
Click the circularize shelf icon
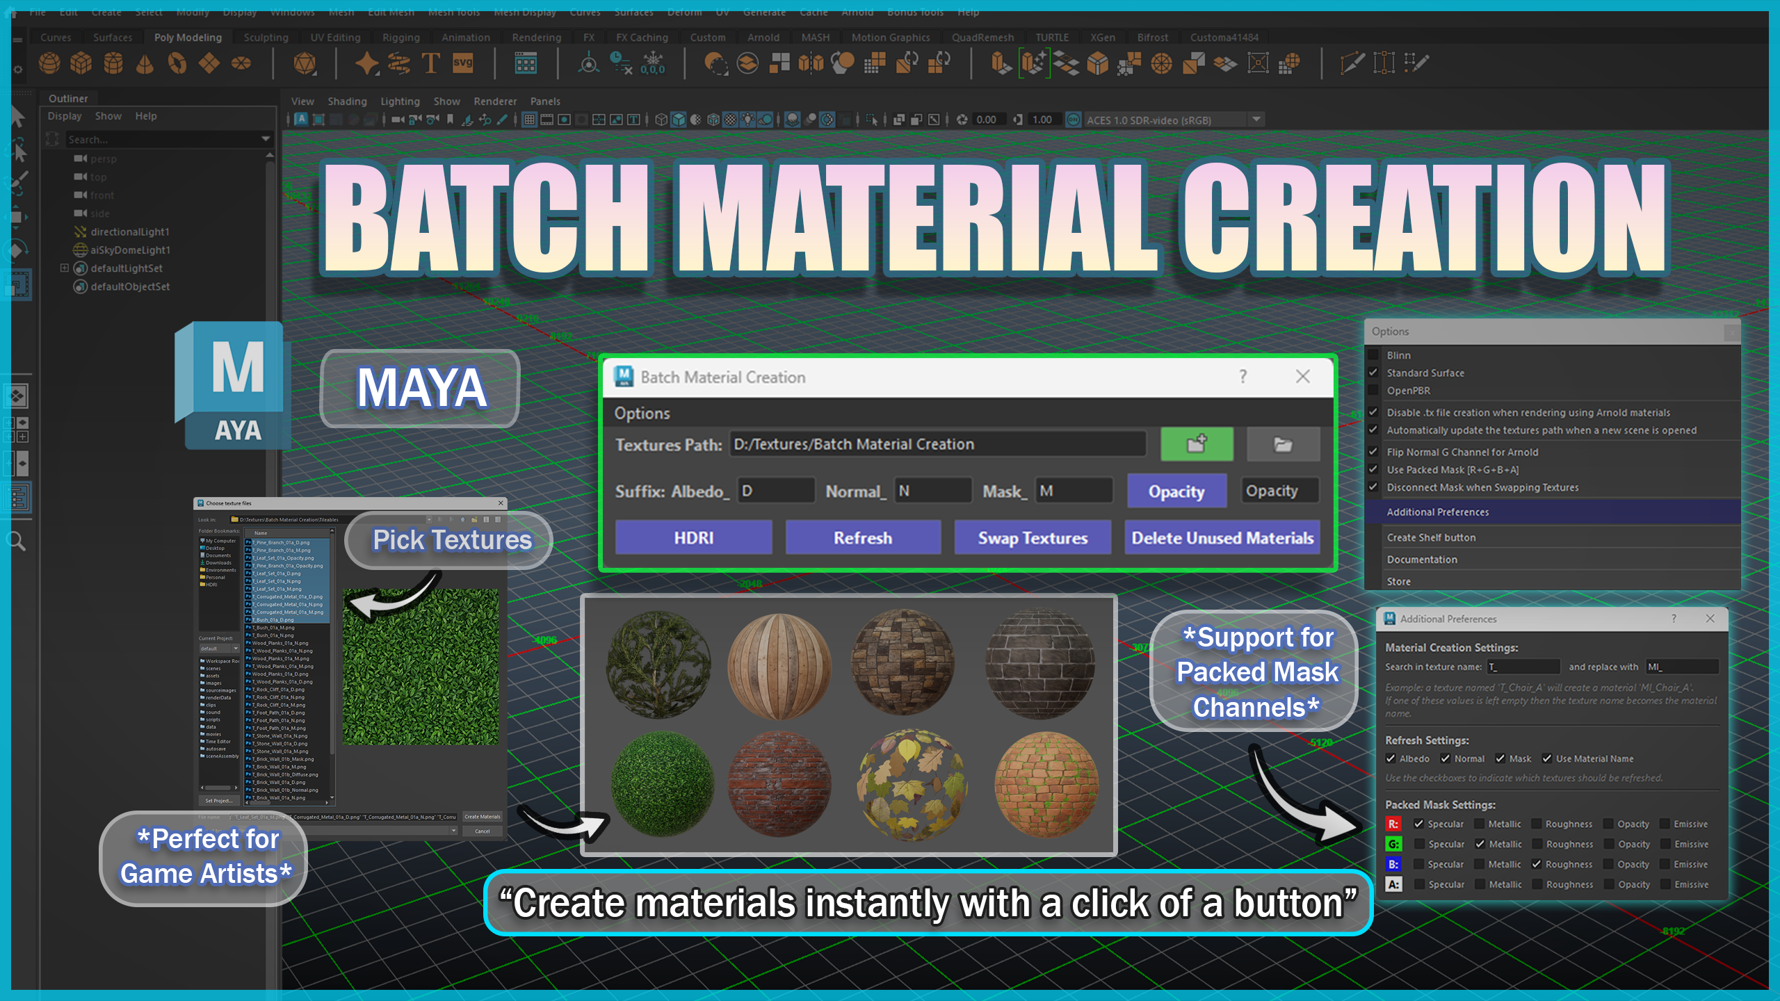[x=1161, y=64]
